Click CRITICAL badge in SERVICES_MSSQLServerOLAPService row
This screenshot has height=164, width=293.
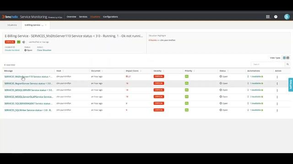point(159,97)
